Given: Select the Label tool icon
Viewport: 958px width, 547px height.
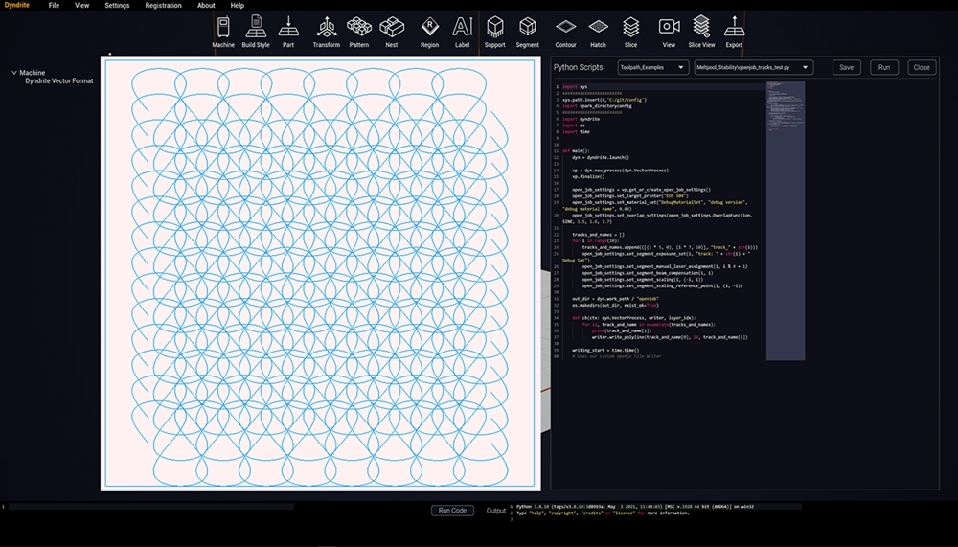Looking at the screenshot, I should [x=463, y=27].
